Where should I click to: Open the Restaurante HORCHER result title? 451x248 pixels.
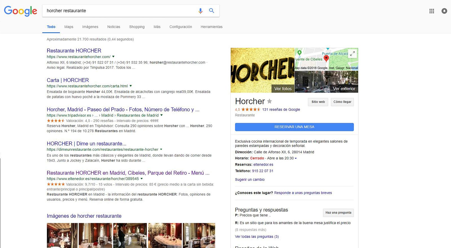[x=74, y=51]
